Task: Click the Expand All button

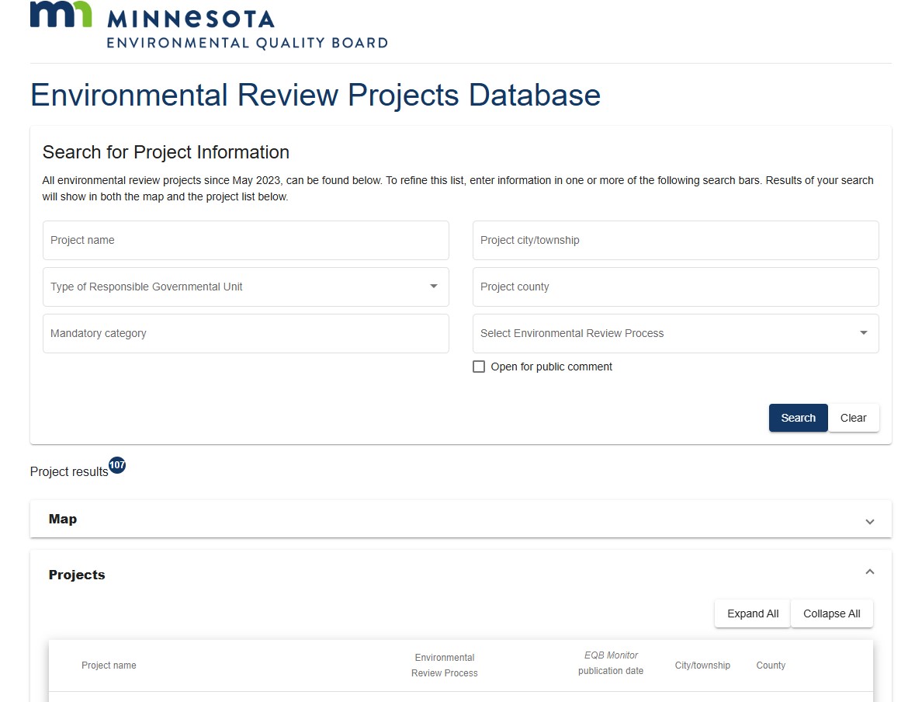Action: point(751,613)
